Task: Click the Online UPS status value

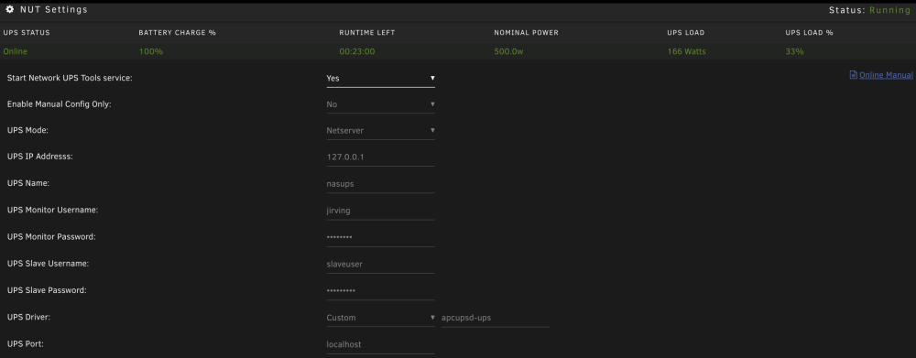Action: click(16, 51)
